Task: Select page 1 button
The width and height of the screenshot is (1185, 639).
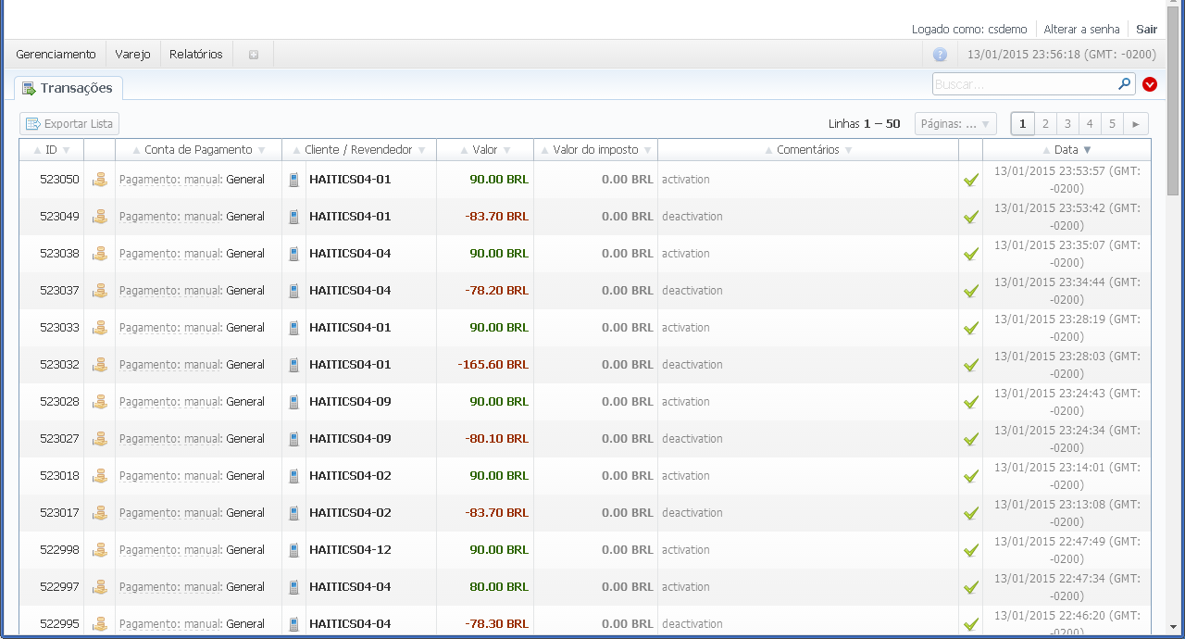Action: click(x=1023, y=124)
